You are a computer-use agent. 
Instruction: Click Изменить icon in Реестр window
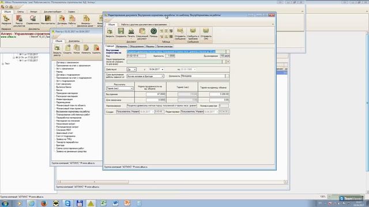pos(86,49)
